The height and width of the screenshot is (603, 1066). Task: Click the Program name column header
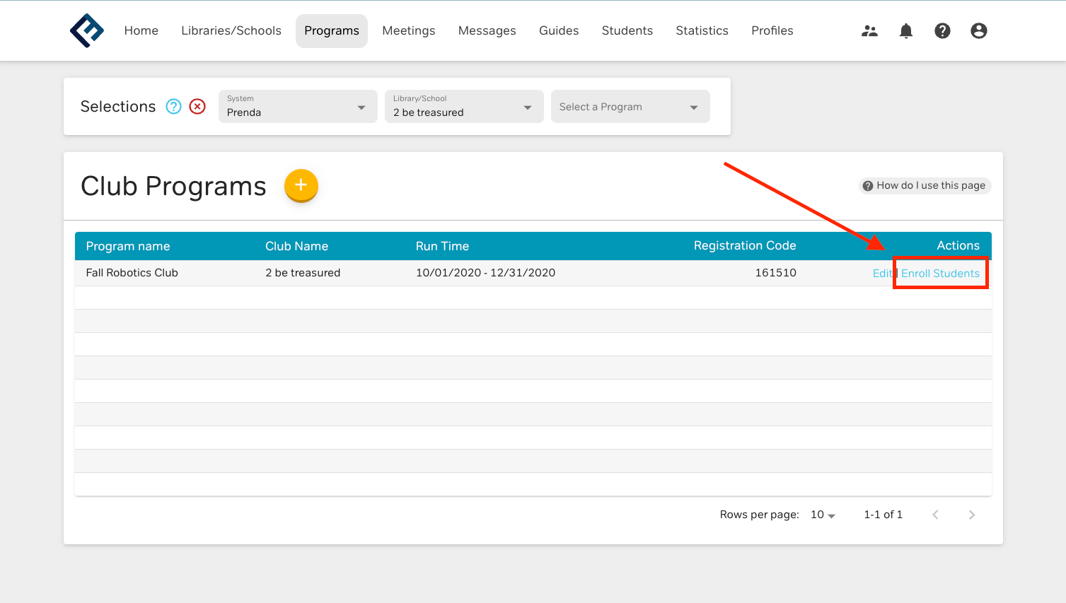pos(128,246)
